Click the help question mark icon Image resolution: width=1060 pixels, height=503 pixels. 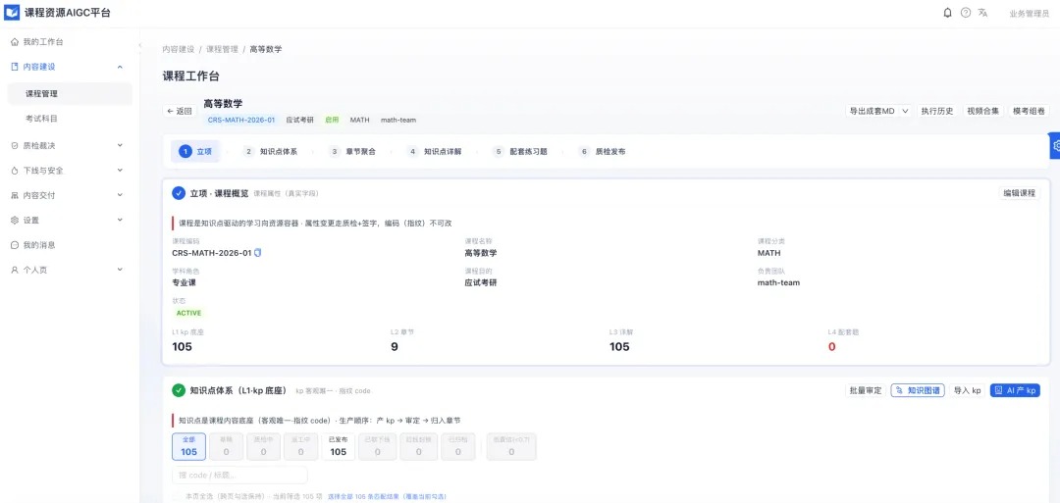(x=966, y=13)
